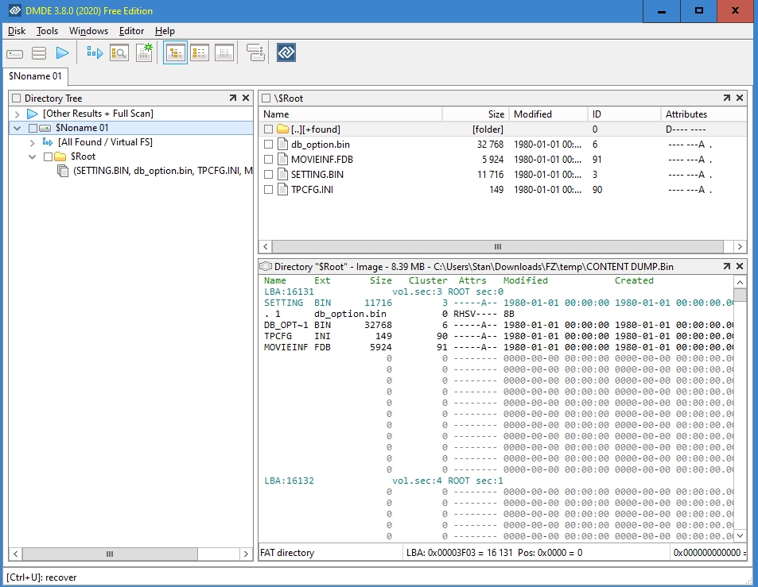Viewport: 758px width, 587px height.
Task: Sort file list by Modified column header
Action: coord(549,114)
